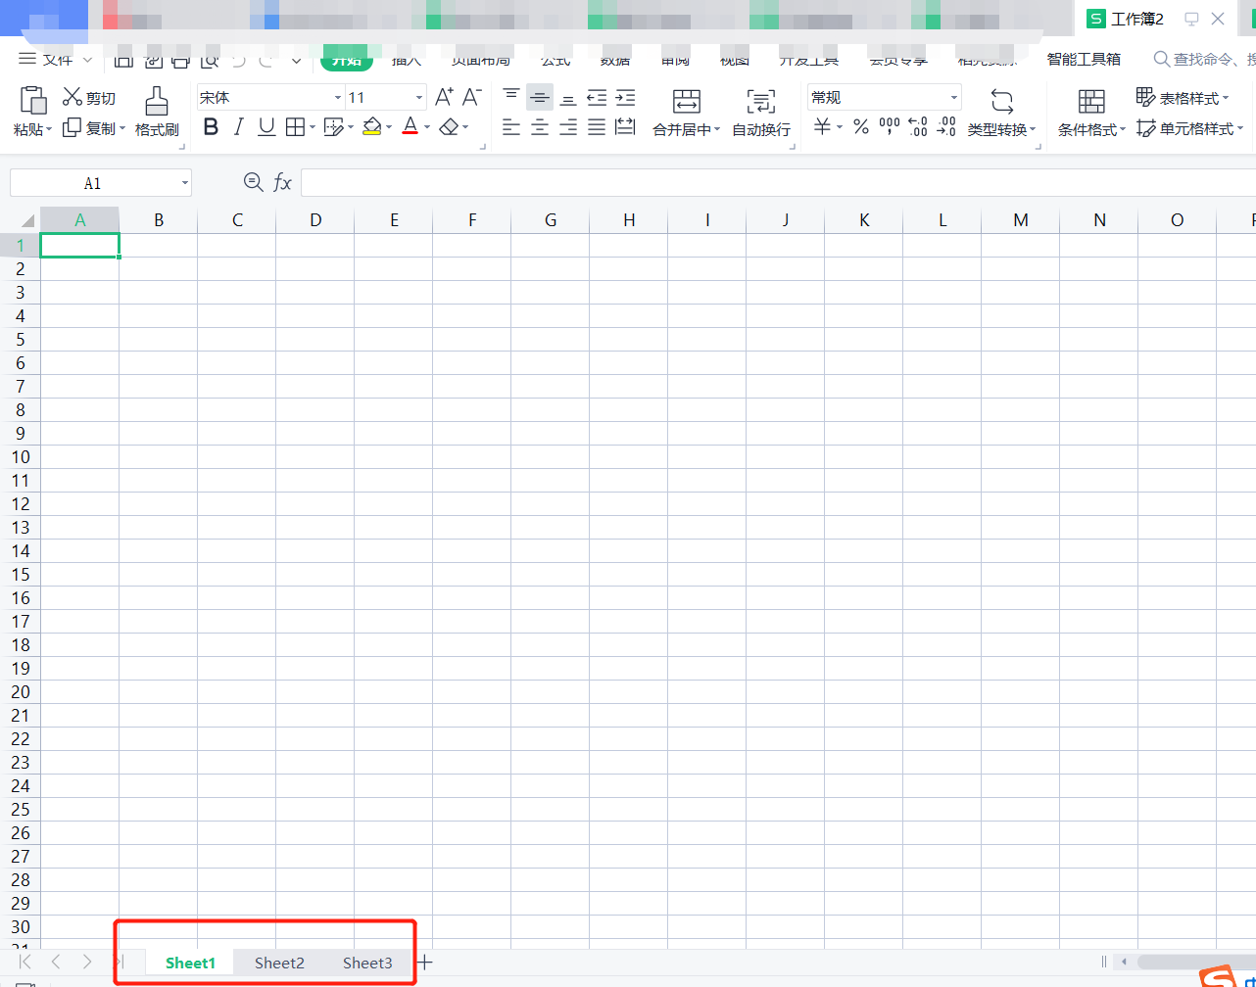This screenshot has width=1256, height=987.
Task: Add a new sheet with plus icon
Action: (424, 963)
